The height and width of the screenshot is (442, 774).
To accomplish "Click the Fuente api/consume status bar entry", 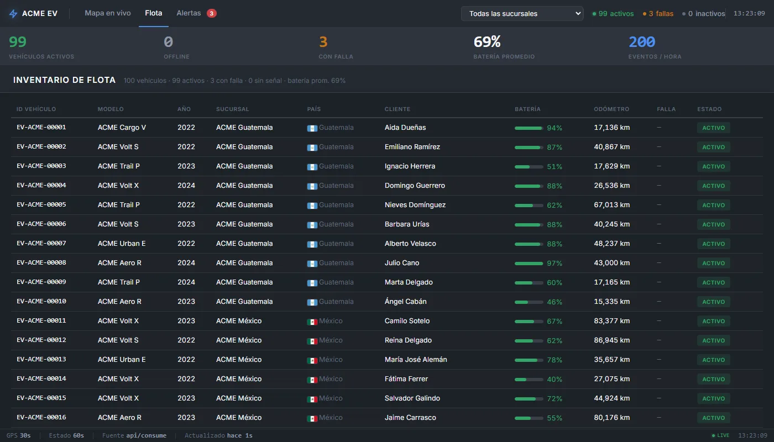I will [134, 435].
